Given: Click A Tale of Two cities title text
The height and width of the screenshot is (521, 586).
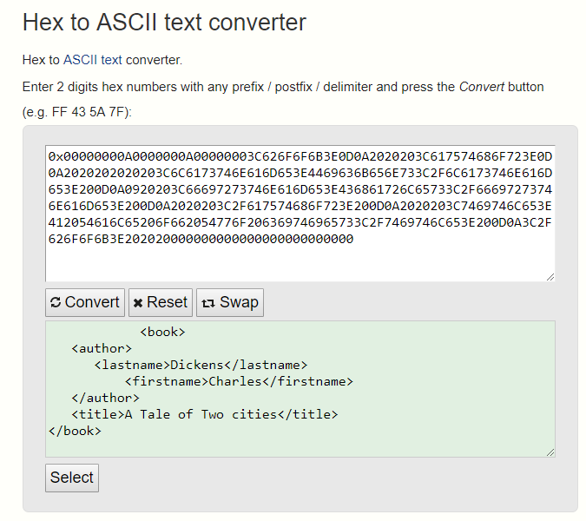Looking at the screenshot, I should (x=201, y=414).
